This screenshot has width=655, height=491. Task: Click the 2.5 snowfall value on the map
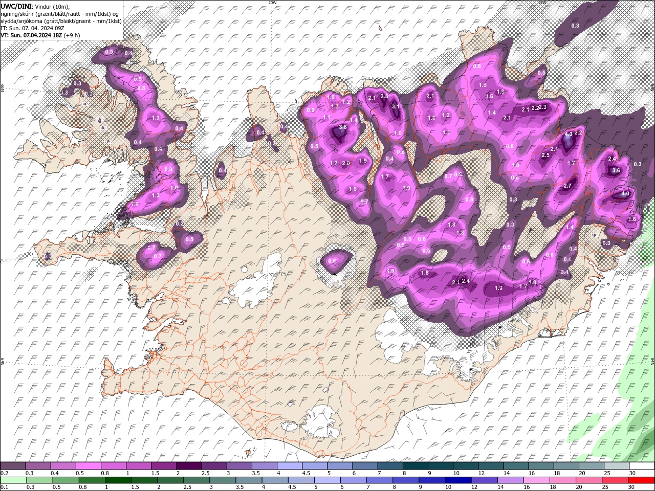[545, 155]
